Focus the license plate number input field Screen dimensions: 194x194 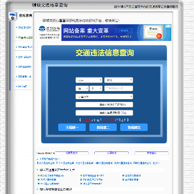tap(119, 88)
